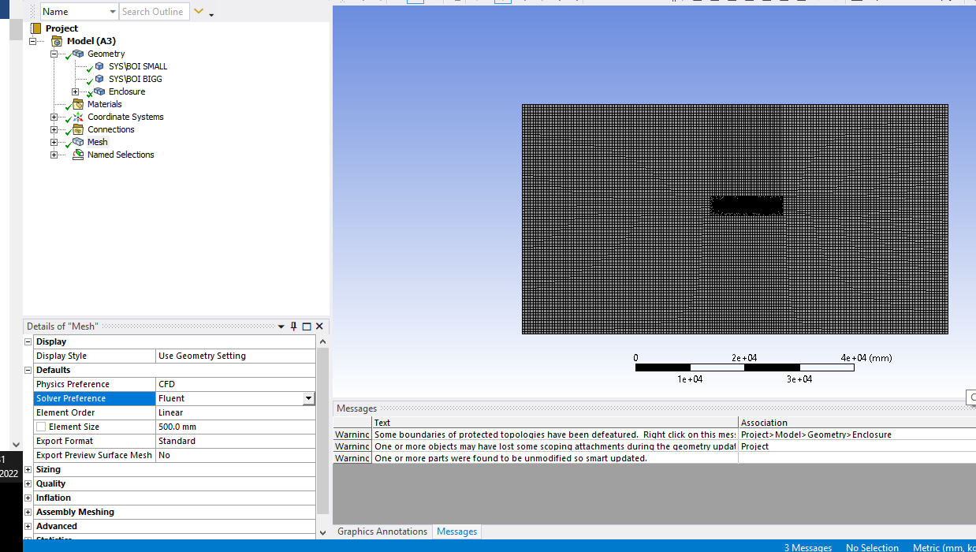Click the Geometry node icon
This screenshot has width=976, height=552.
pyautogui.click(x=78, y=54)
